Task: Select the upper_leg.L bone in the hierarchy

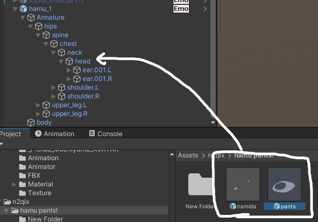Action: pos(69,105)
